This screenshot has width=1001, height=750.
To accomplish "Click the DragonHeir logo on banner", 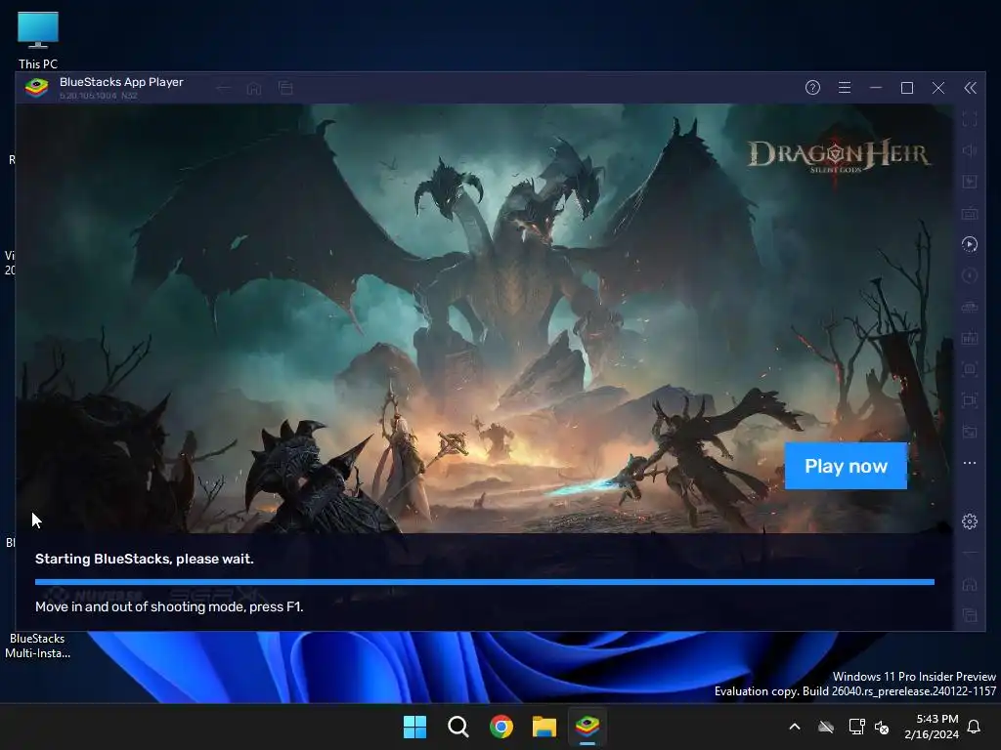I will point(838,156).
